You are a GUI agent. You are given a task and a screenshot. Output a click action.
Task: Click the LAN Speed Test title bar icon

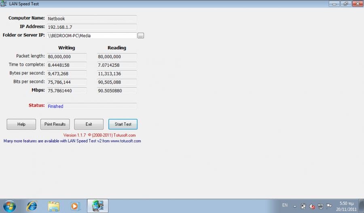tap(4, 4)
